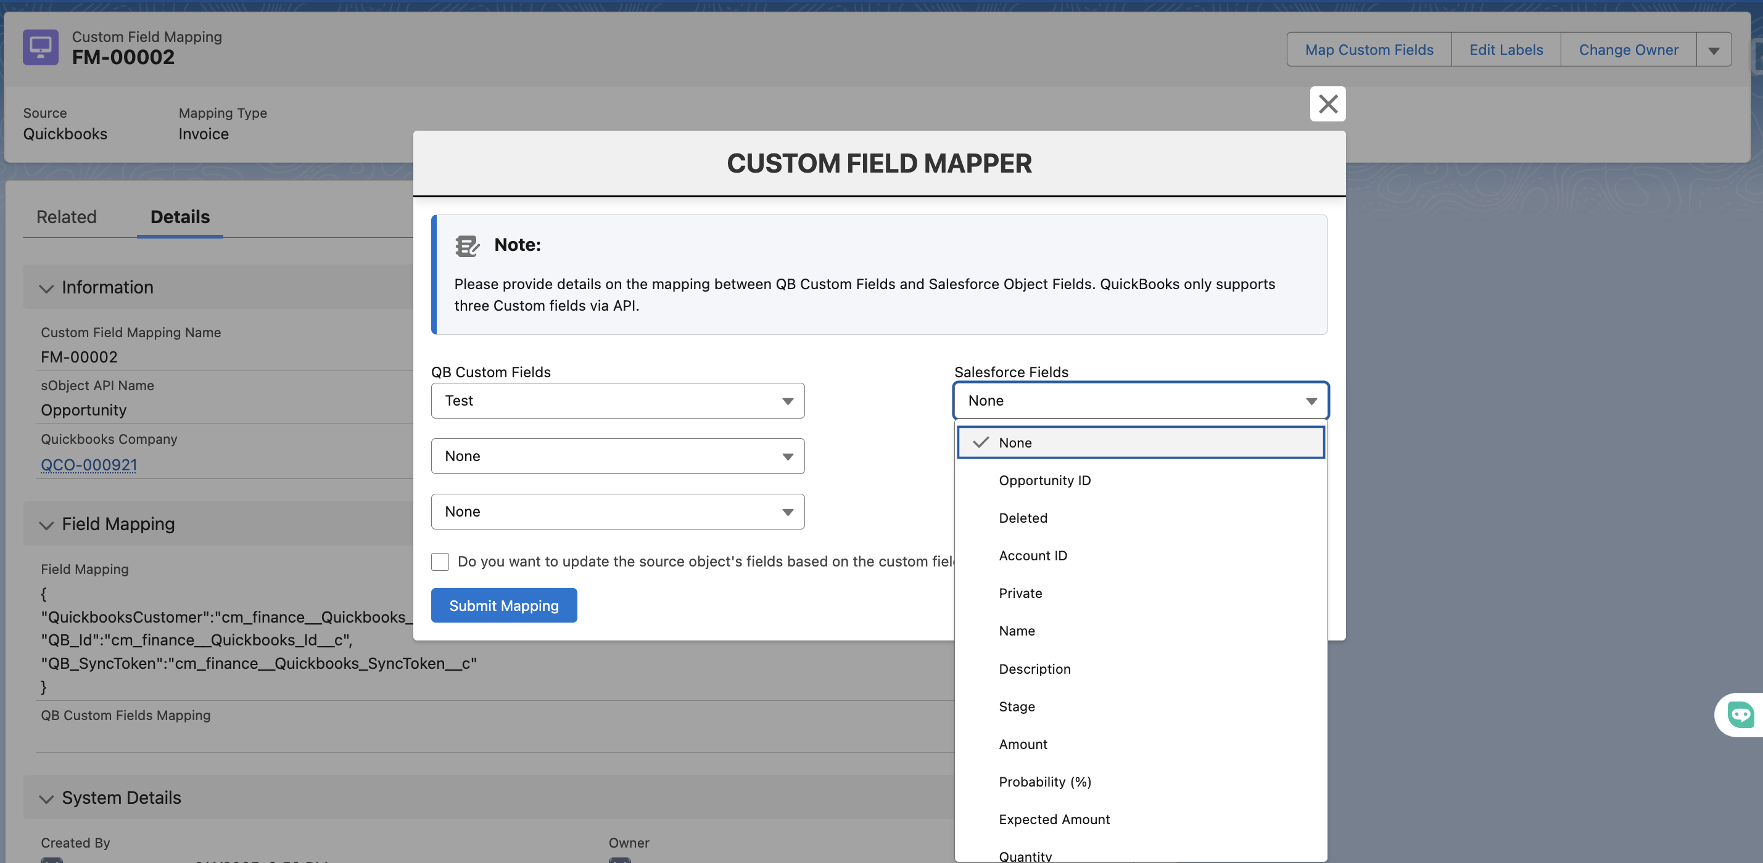1763x863 pixels.
Task: Switch to the Related tab
Action: tap(67, 217)
